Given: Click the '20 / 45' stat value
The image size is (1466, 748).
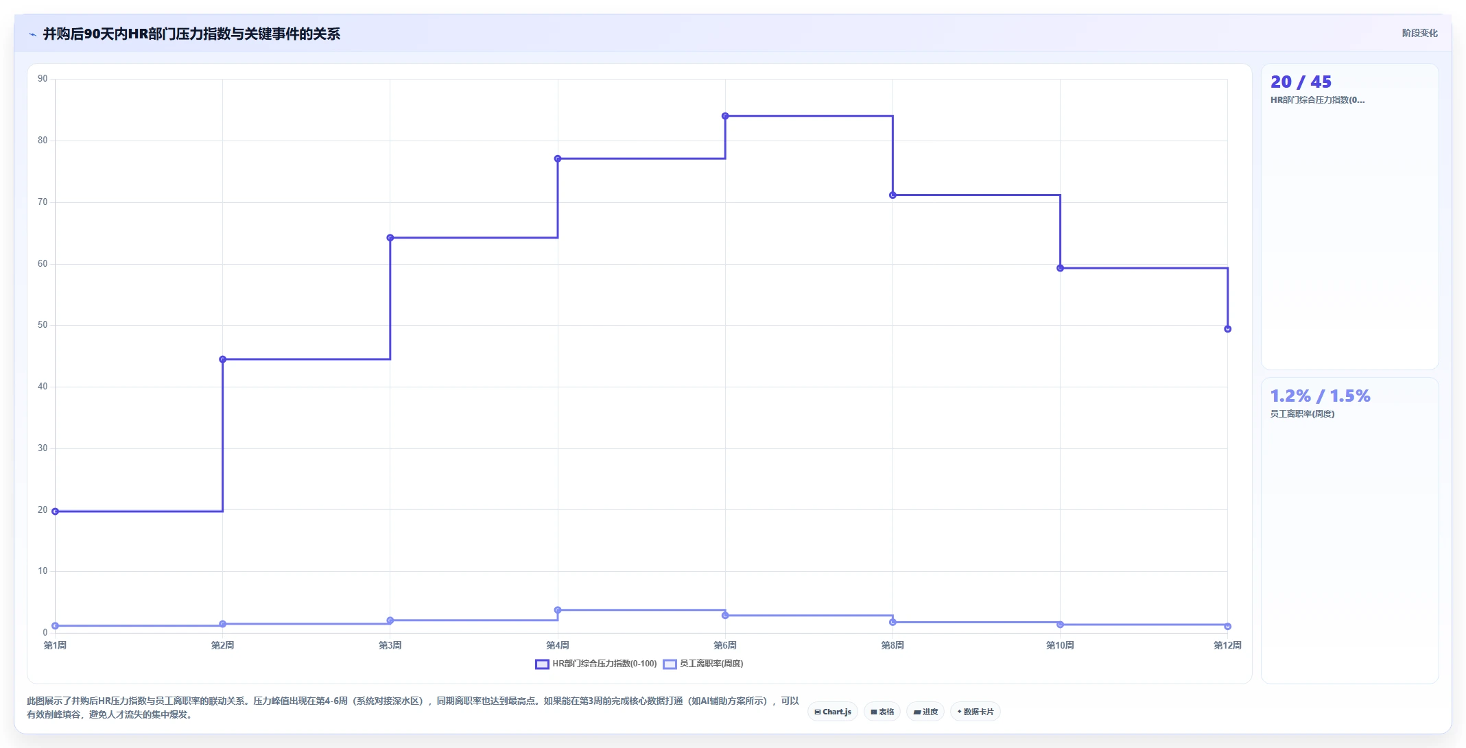Looking at the screenshot, I should [x=1301, y=82].
